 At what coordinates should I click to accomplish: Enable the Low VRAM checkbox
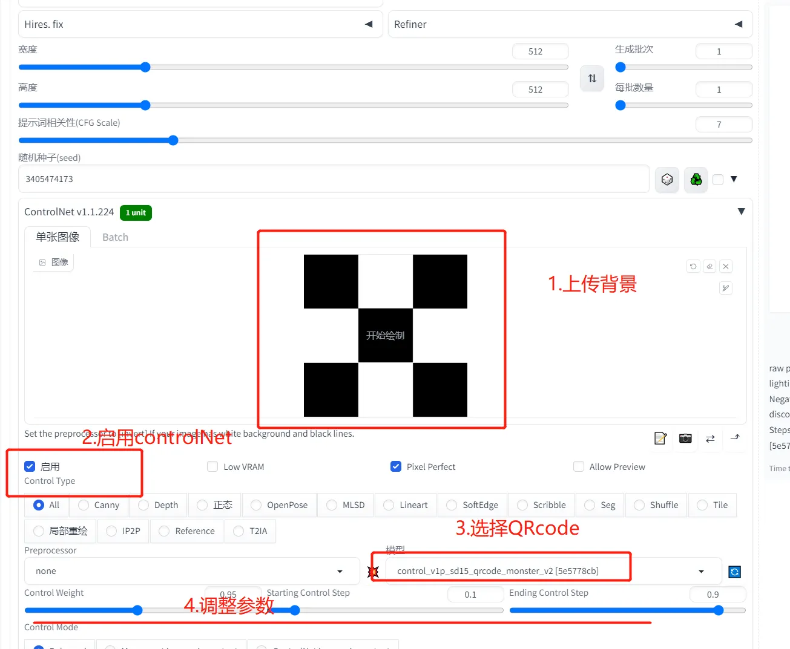212,466
